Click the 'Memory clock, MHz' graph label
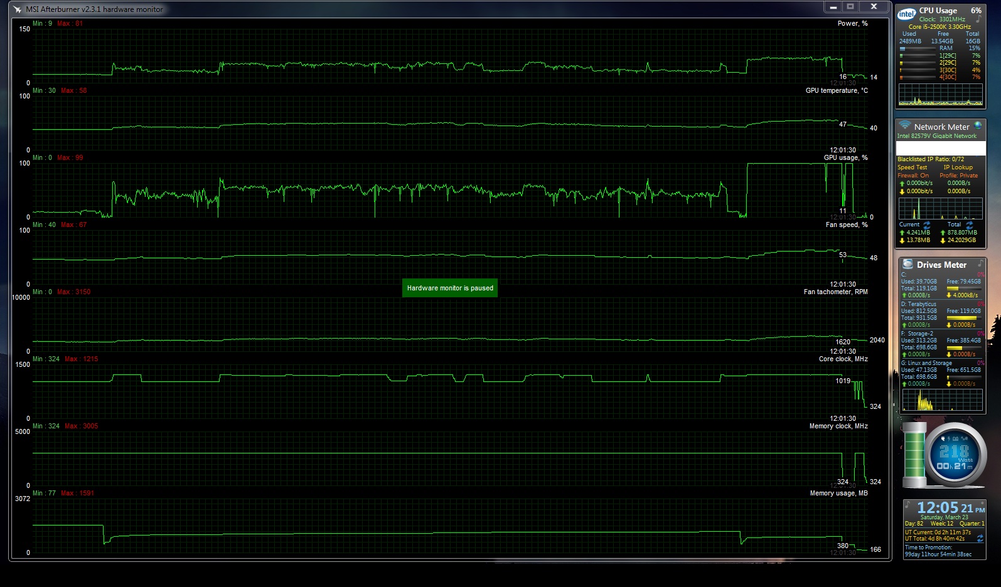 coord(838,426)
